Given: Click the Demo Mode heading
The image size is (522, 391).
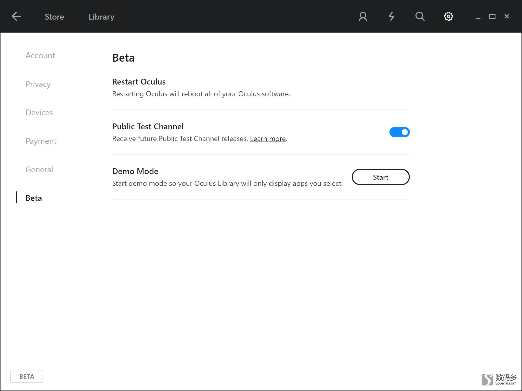Looking at the screenshot, I should tap(135, 171).
